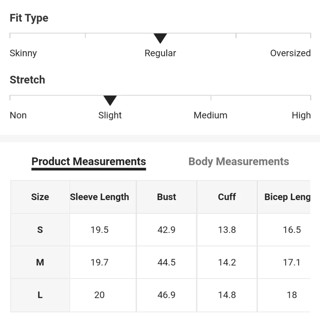320x319 pixels.
Task: Click the Bicep Length column header
Action: point(287,197)
